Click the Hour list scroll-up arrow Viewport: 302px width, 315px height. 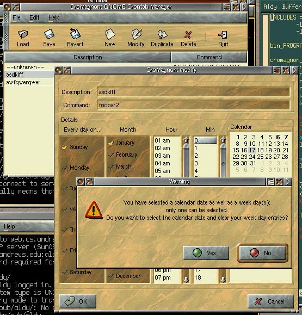pyautogui.click(x=186, y=140)
